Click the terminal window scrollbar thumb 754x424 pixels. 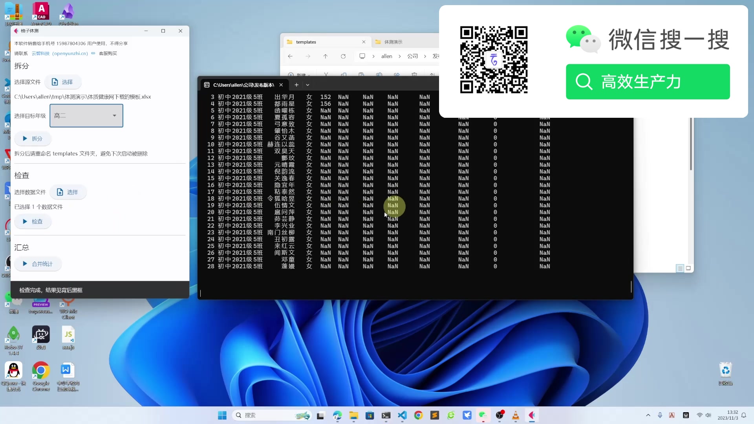click(631, 287)
